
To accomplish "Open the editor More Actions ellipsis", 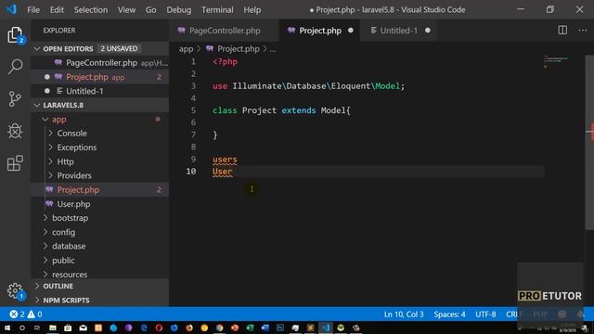I will (583, 31).
